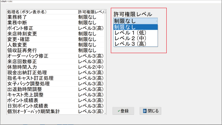Select the 休憩時間入力 row
The width and height of the screenshot is (222, 125).
(x=55, y=67)
